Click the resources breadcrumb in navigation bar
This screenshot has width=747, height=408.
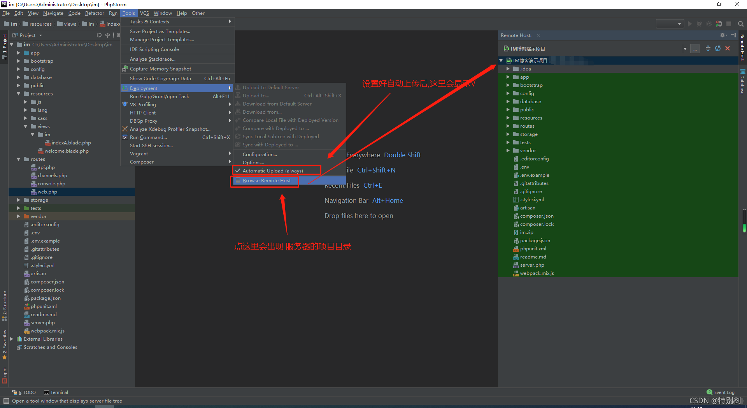(37, 24)
